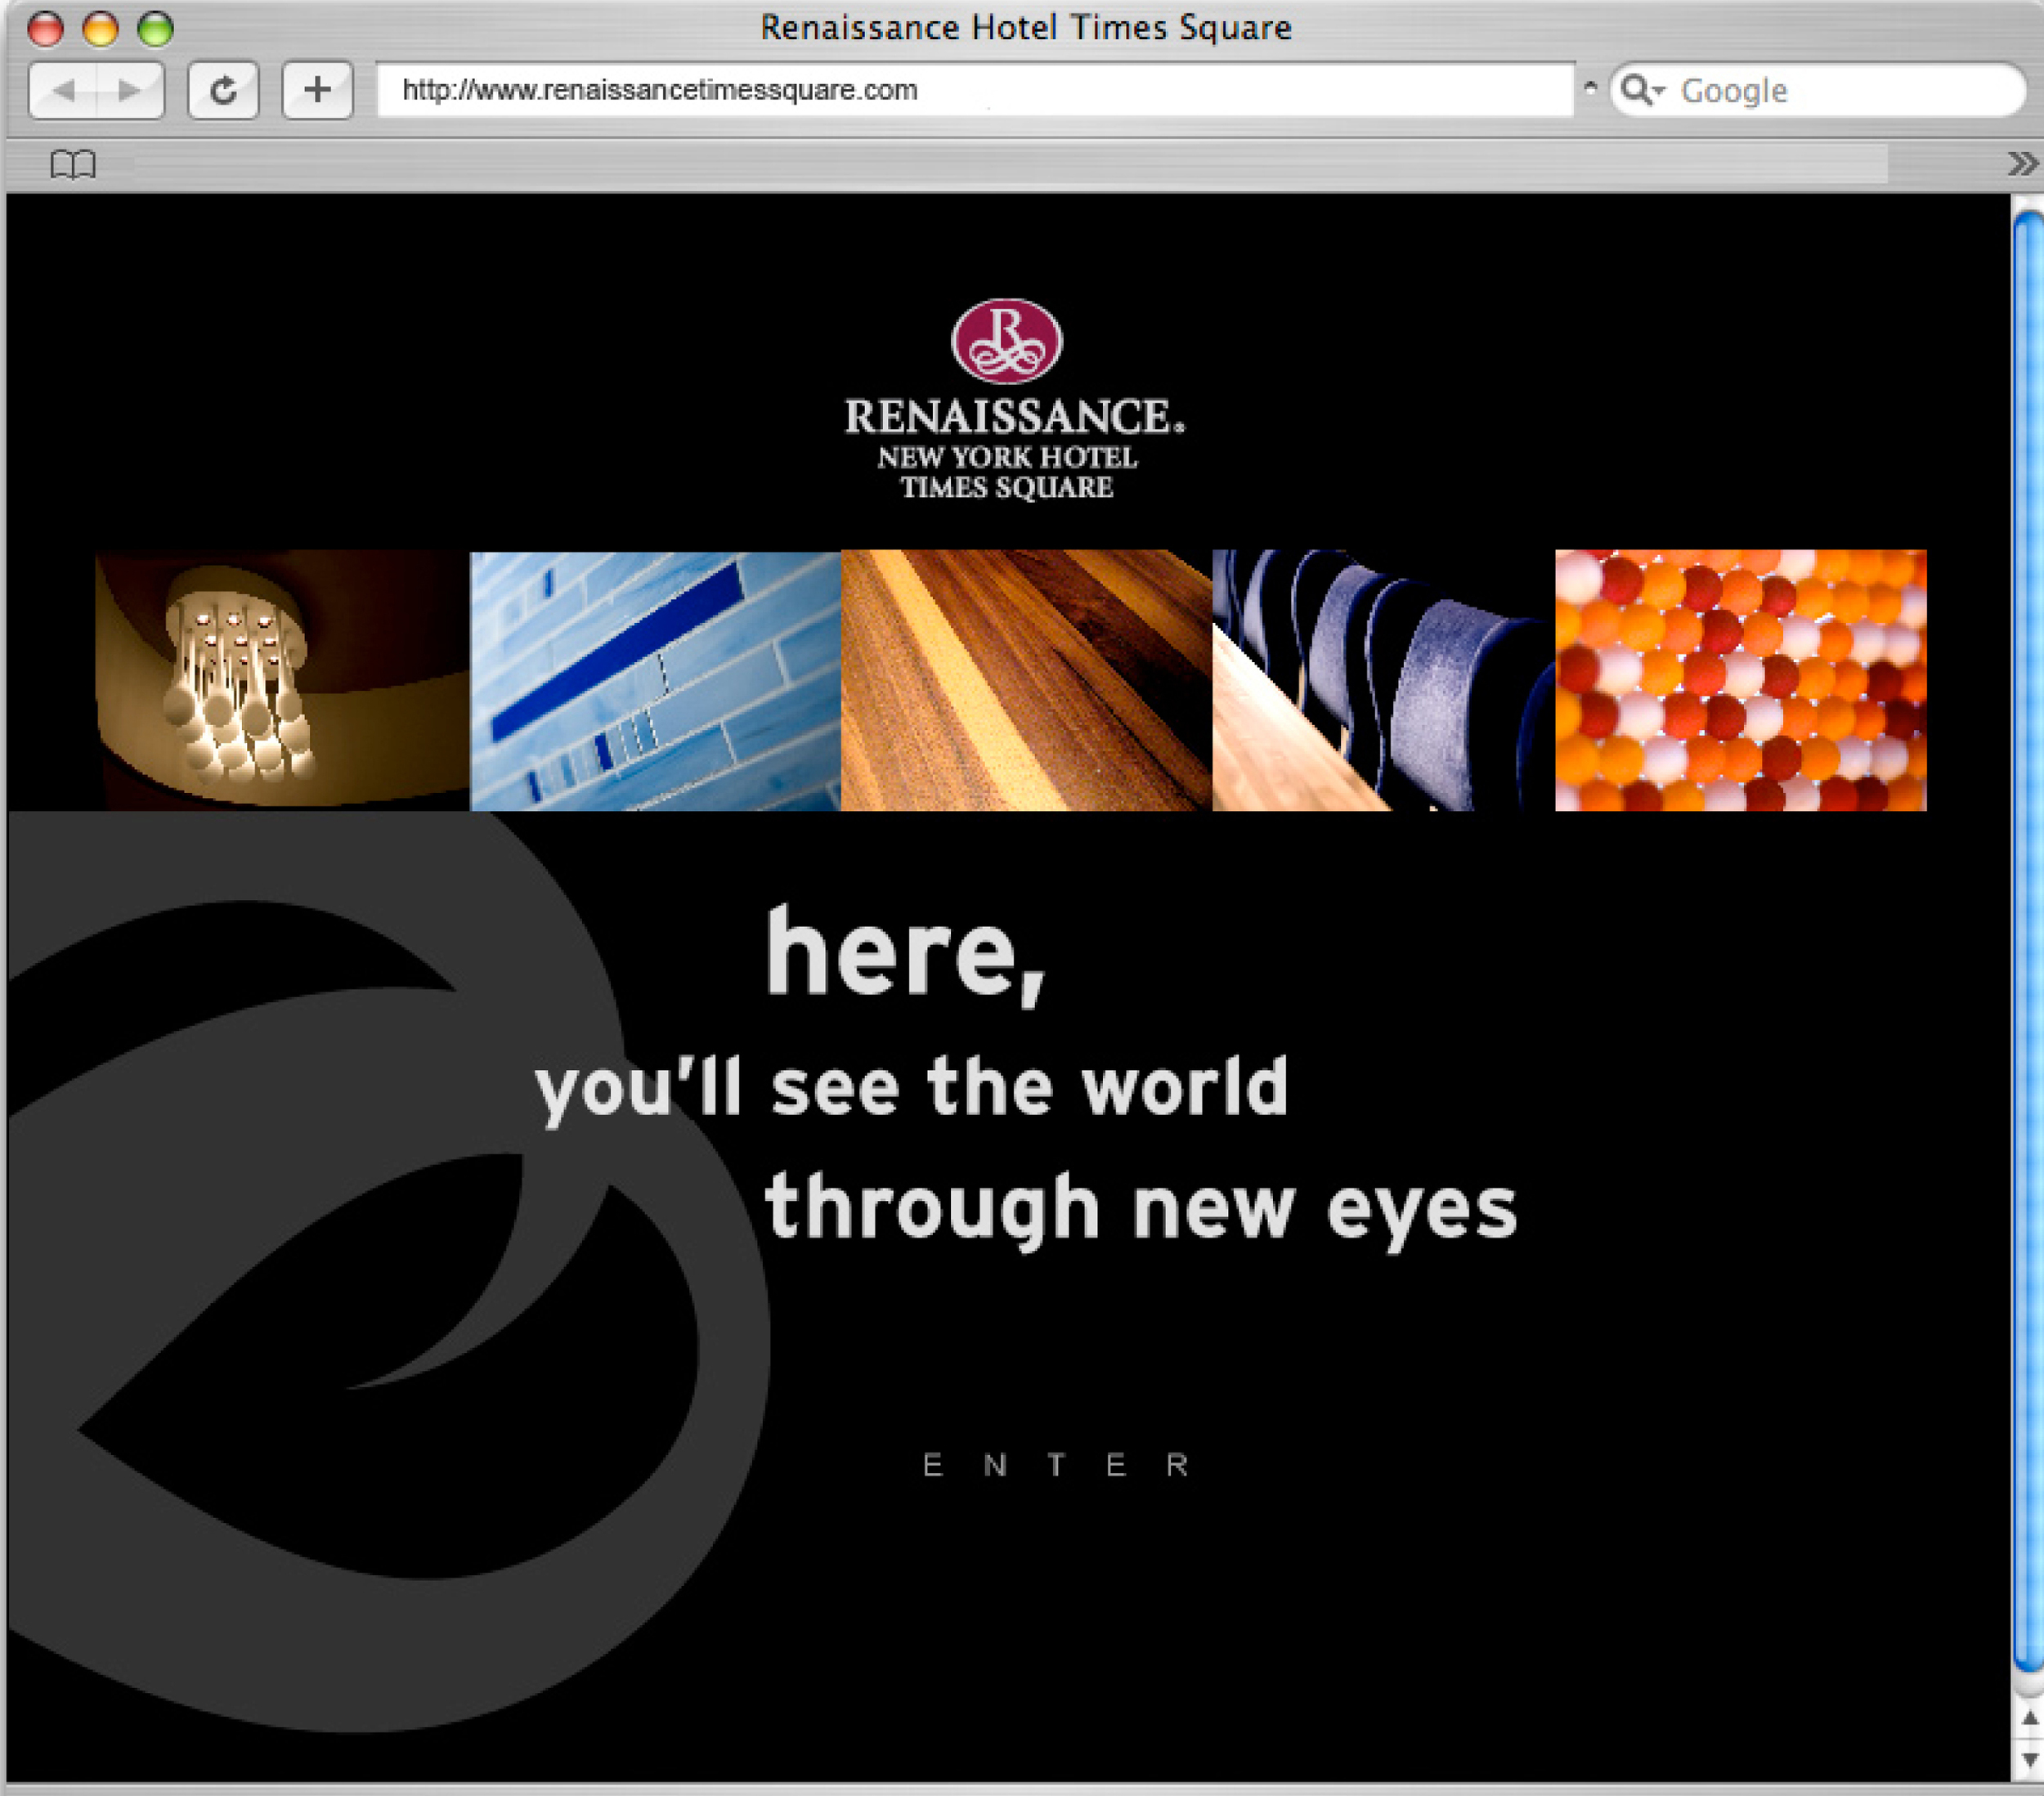
Task: Click the Renaissance hotel logo emblem
Action: 1006,341
